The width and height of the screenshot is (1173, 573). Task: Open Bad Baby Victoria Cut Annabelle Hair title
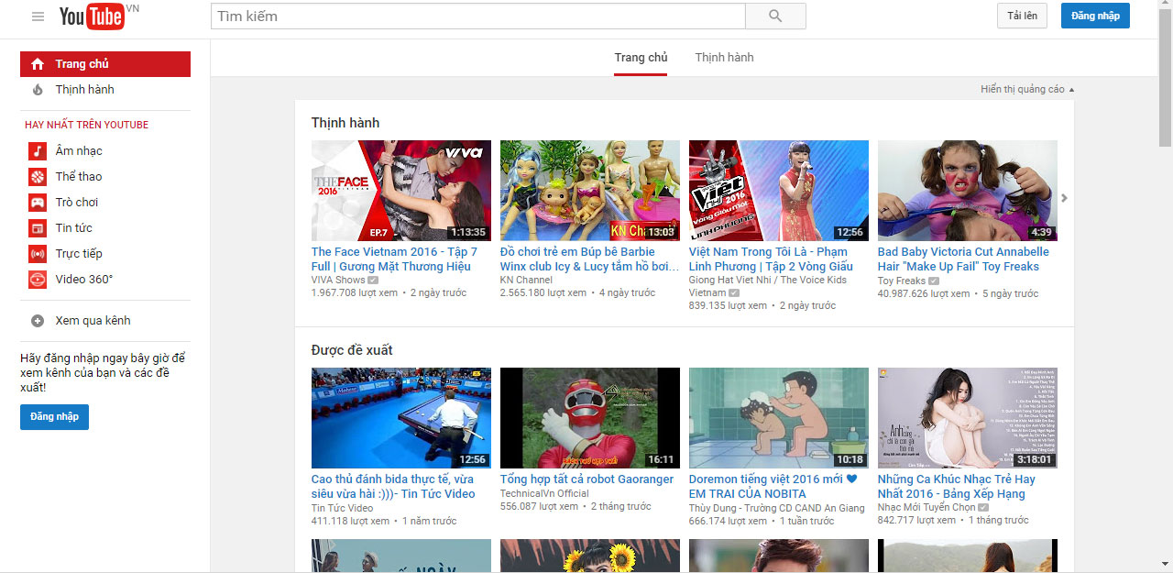(963, 259)
